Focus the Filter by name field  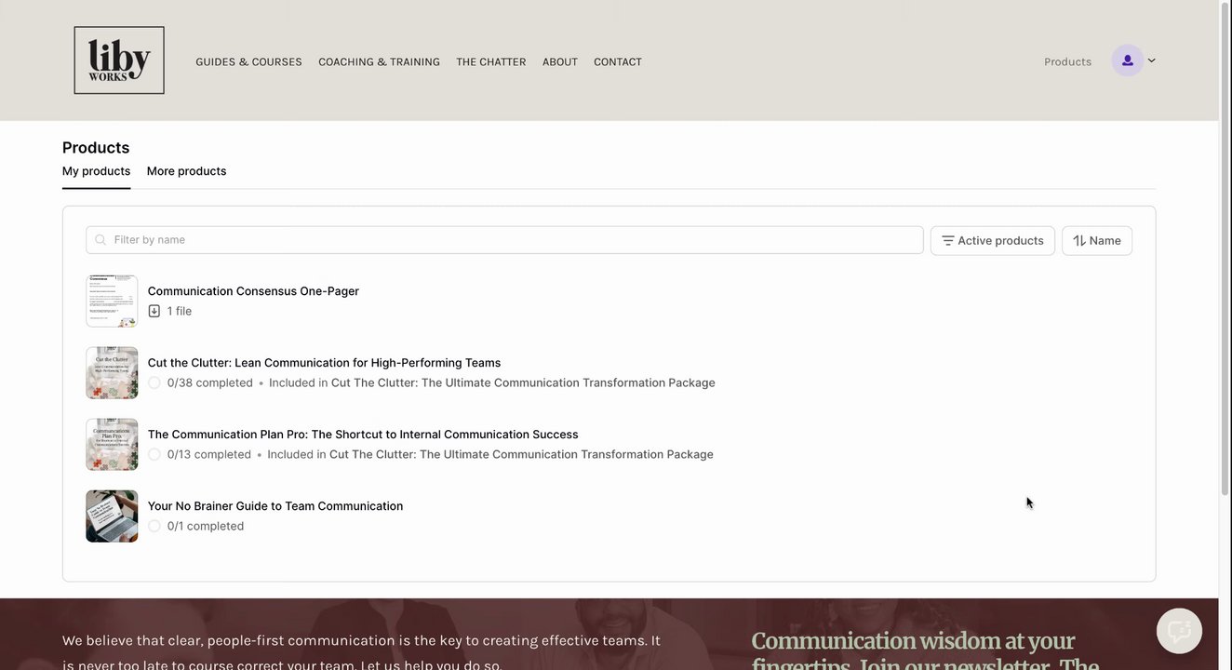pyautogui.click(x=504, y=240)
